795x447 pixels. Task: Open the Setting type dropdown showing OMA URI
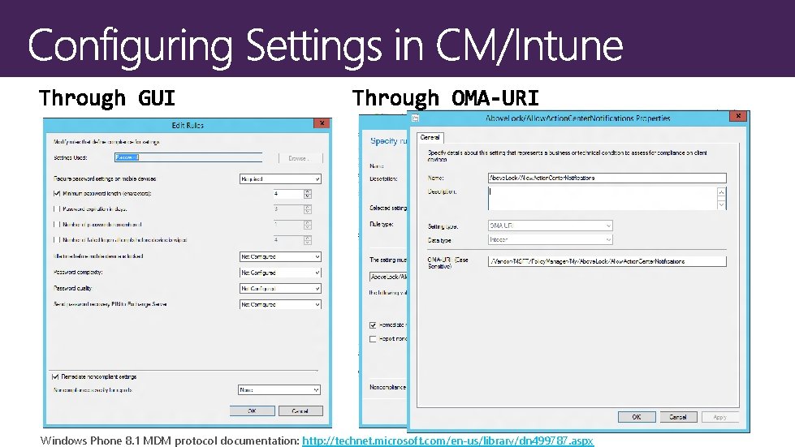pyautogui.click(x=550, y=226)
